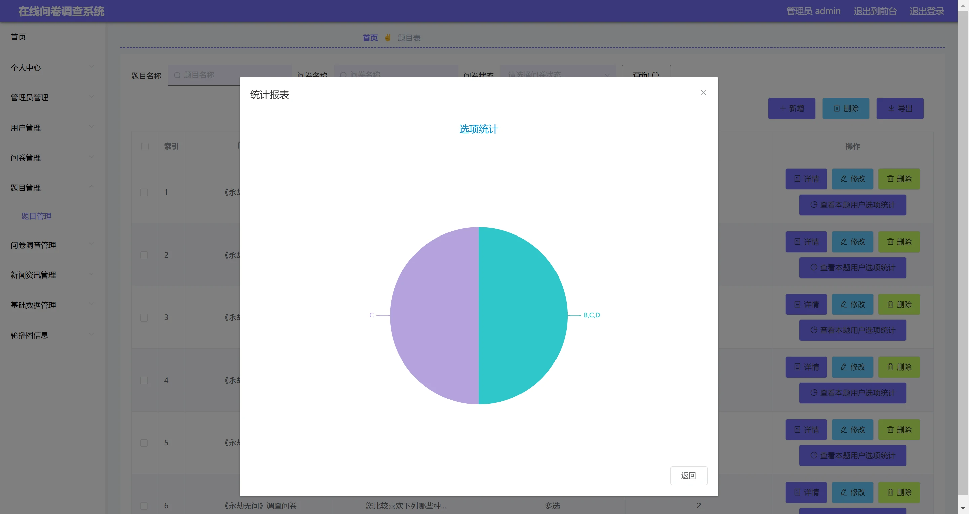Click the 新增 plus button
Image resolution: width=969 pixels, height=514 pixels.
791,109
